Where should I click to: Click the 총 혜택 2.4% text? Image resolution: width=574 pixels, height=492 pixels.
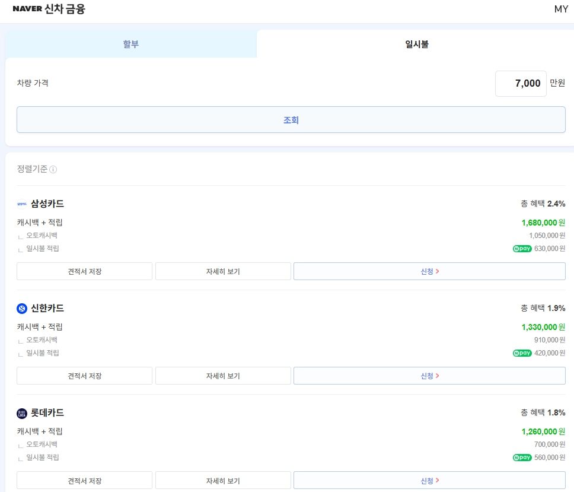[x=543, y=204]
